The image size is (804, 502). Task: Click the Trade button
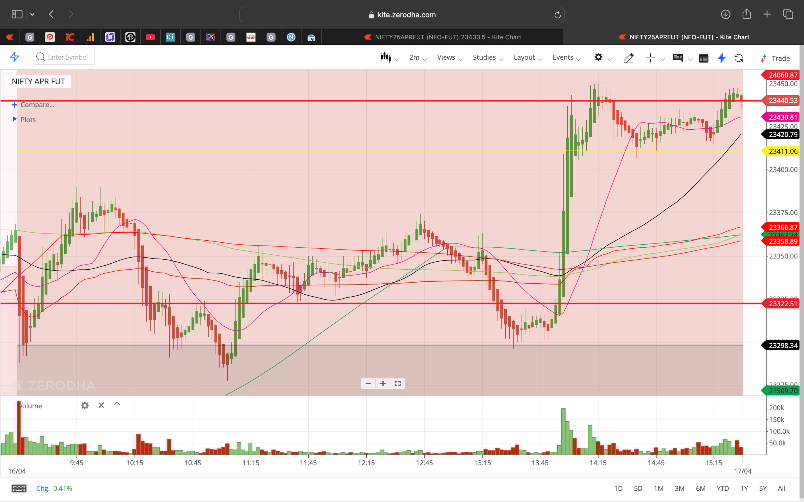(x=779, y=58)
